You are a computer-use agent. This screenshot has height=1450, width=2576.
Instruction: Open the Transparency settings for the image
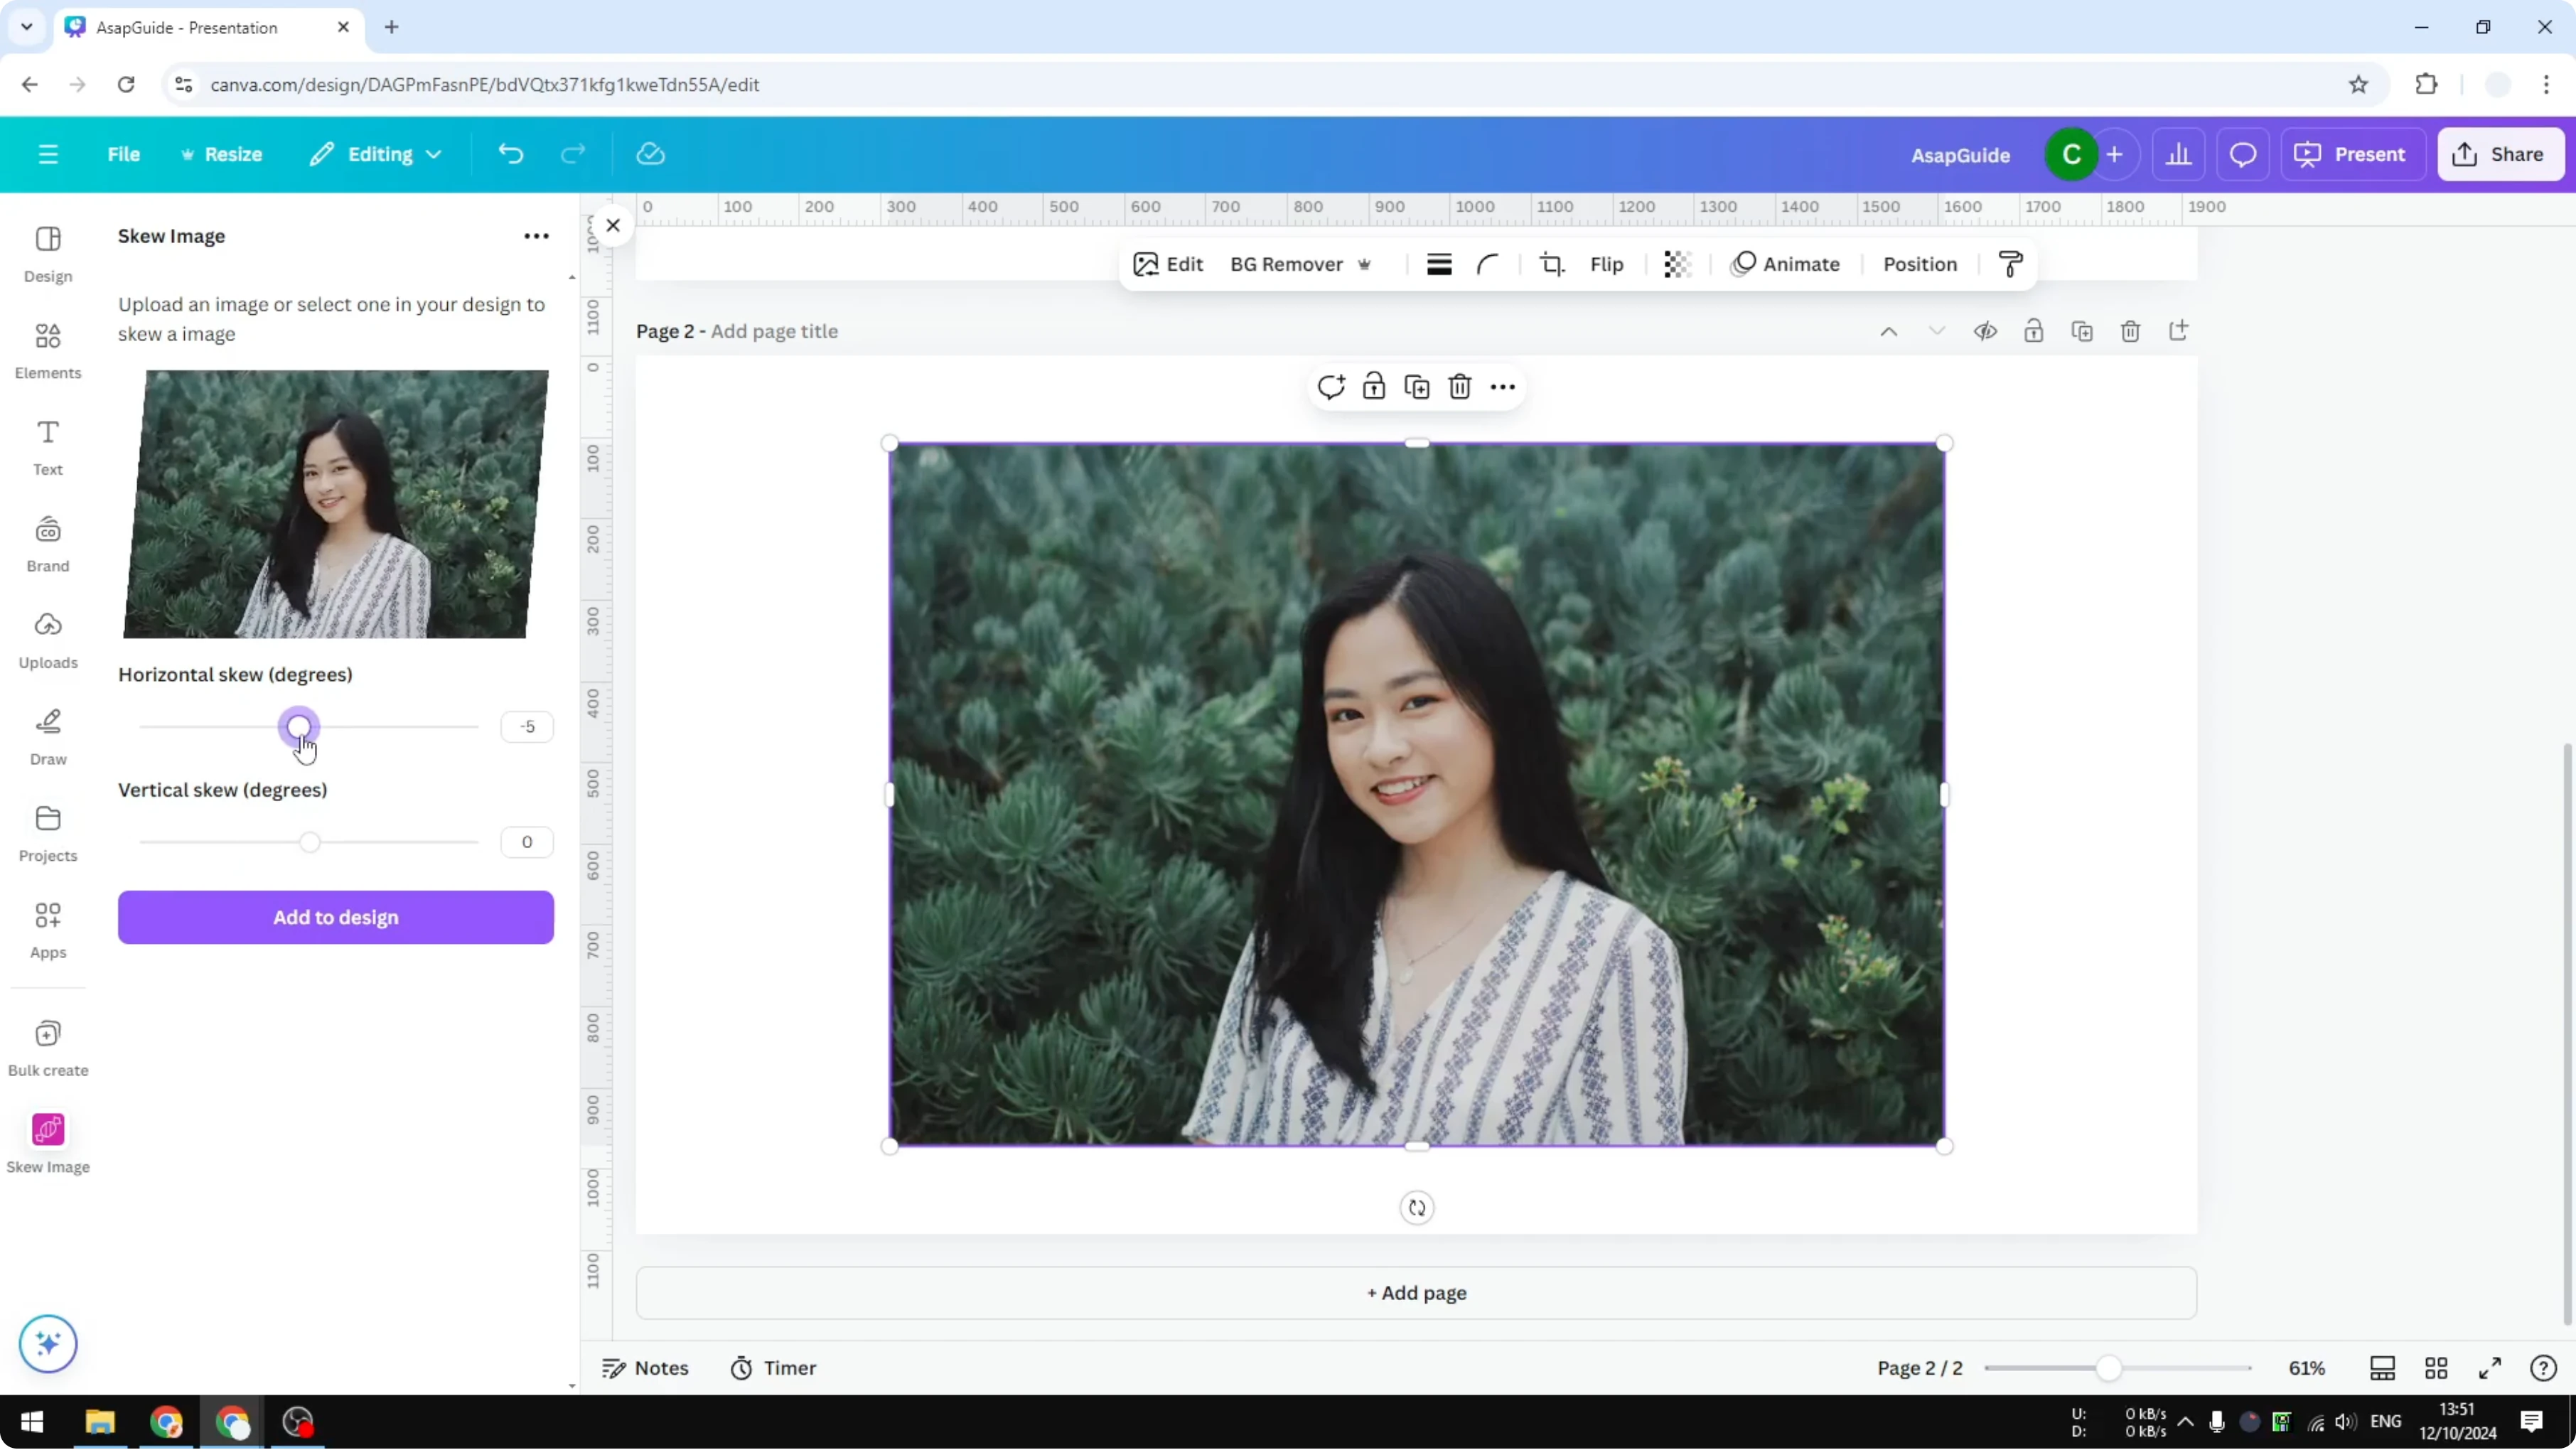click(x=1676, y=264)
